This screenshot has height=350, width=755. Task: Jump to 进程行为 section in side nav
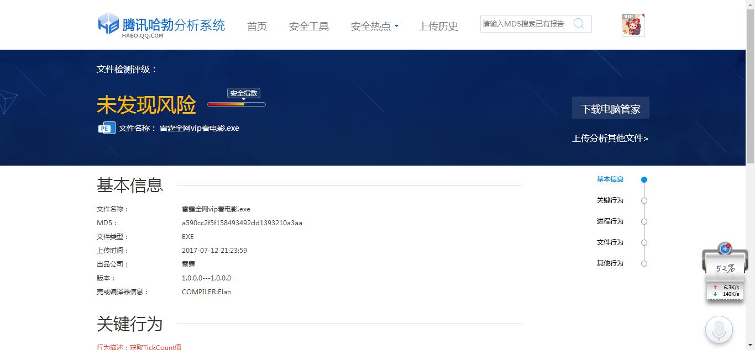point(610,221)
